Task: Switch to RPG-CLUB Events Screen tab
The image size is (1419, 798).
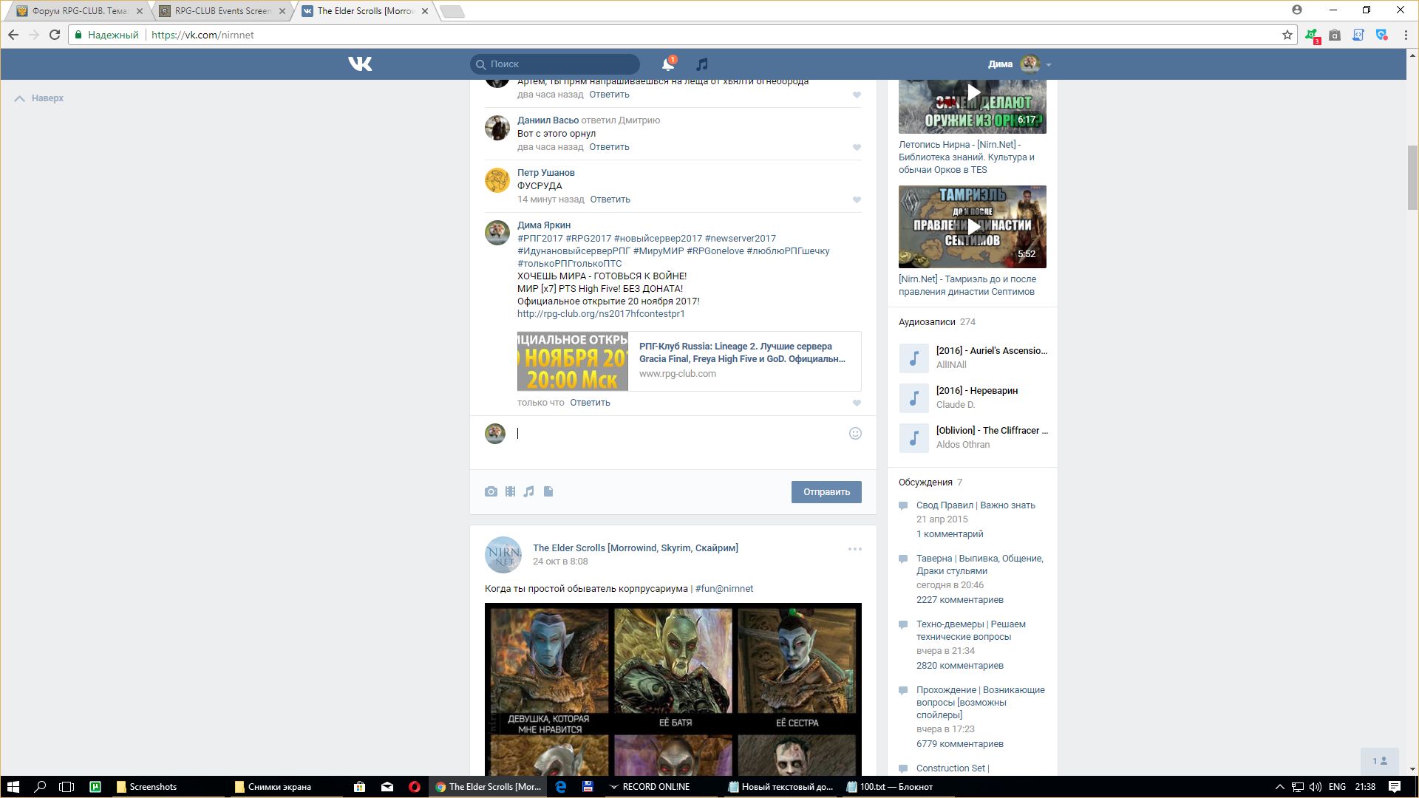Action: coord(222,11)
